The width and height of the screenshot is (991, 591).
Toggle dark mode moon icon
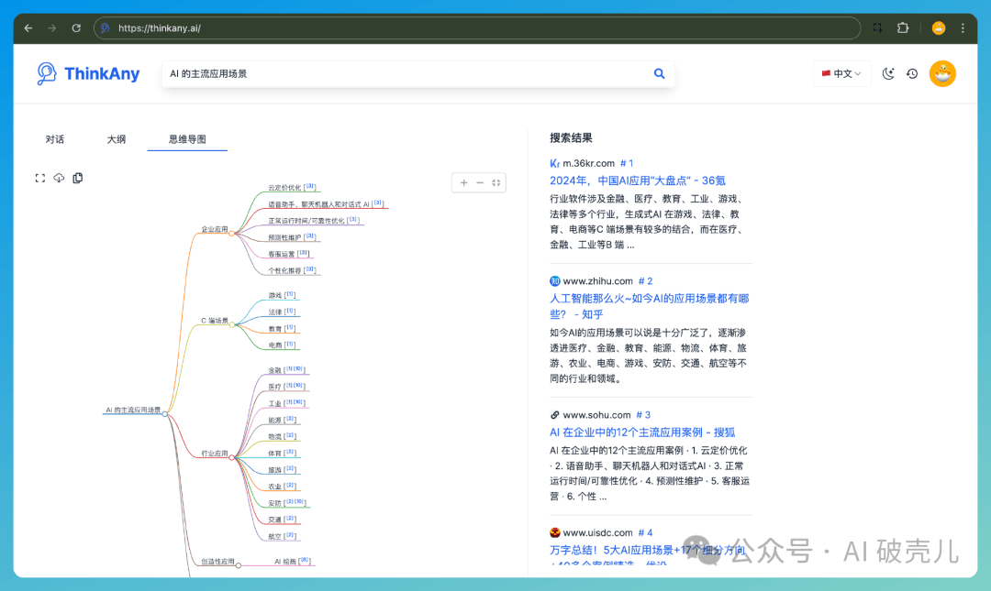[888, 74]
